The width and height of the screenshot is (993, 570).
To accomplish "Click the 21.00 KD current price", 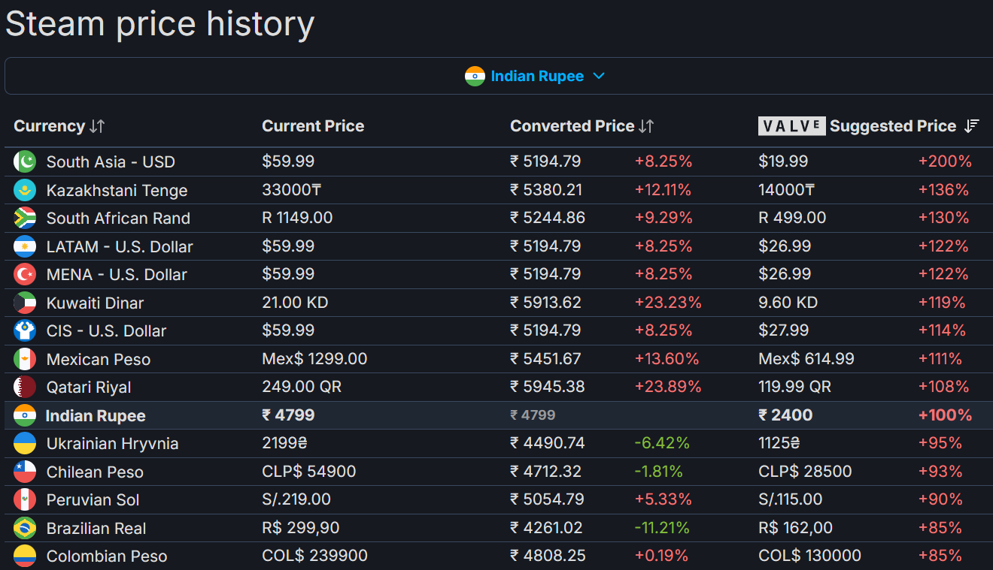I will tap(295, 303).
